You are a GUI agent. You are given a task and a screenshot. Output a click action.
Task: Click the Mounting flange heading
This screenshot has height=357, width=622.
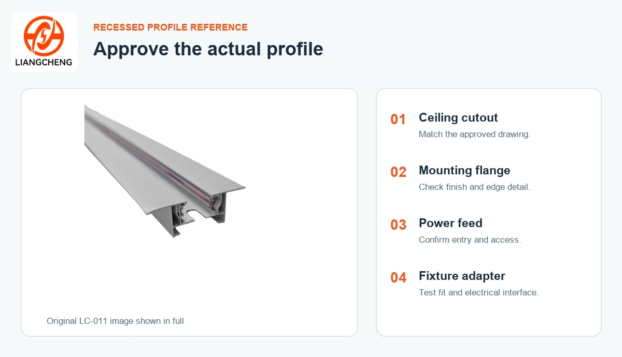(464, 170)
